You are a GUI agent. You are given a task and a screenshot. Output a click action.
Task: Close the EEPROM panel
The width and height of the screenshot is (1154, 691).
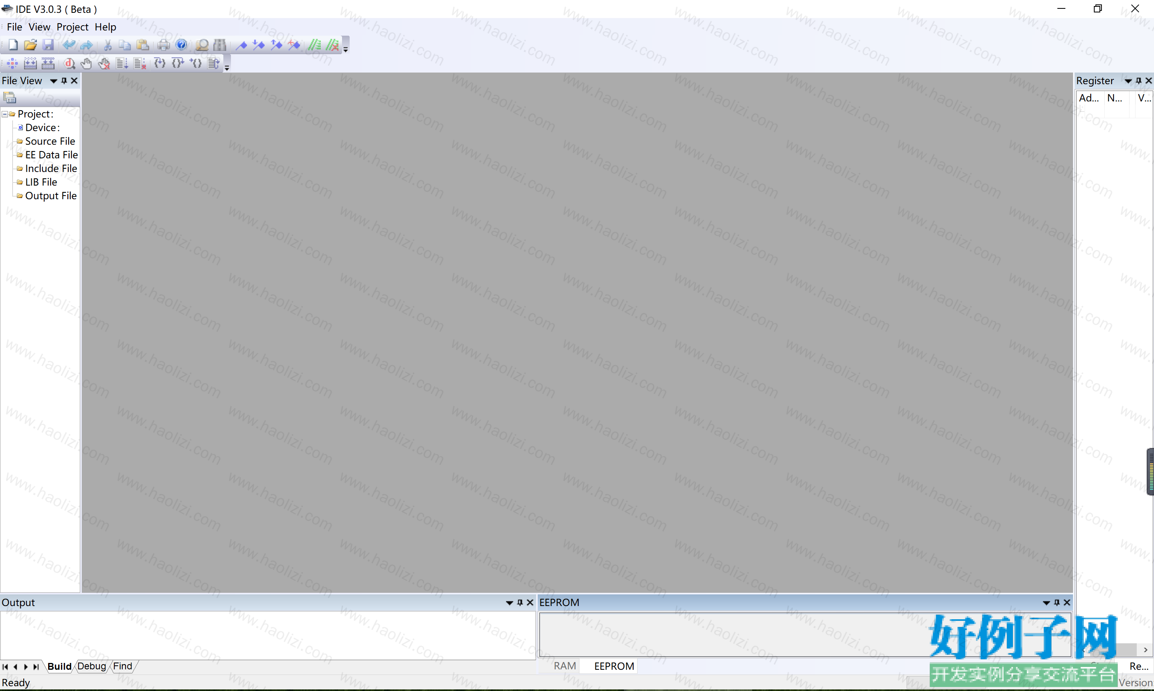tap(1067, 602)
